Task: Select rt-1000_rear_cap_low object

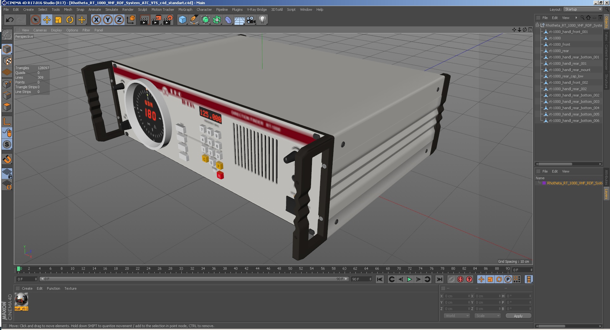Action: 566,76
